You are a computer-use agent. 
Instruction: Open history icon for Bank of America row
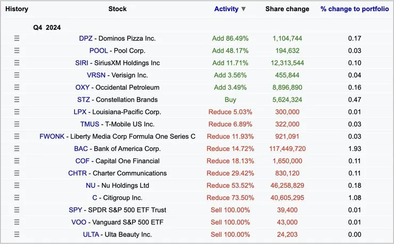17,149
